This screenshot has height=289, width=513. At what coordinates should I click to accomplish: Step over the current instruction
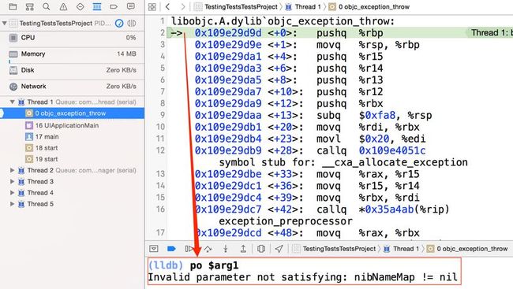[208, 249]
